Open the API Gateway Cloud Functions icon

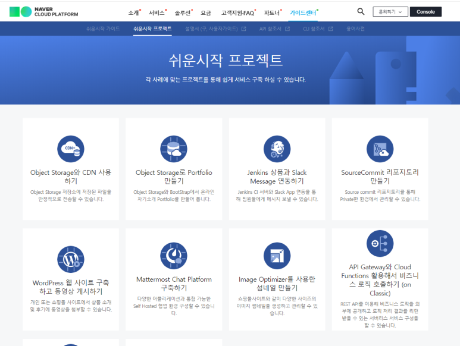pyautogui.click(x=380, y=244)
